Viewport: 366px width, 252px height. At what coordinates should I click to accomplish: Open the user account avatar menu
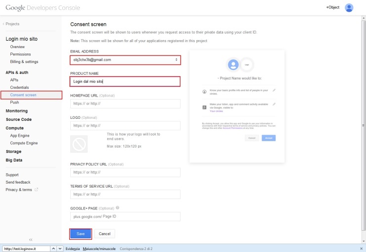pyautogui.click(x=349, y=8)
